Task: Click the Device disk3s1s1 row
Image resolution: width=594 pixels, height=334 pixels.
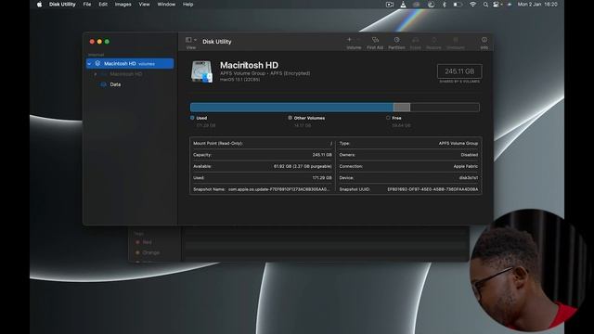Action: (408, 177)
